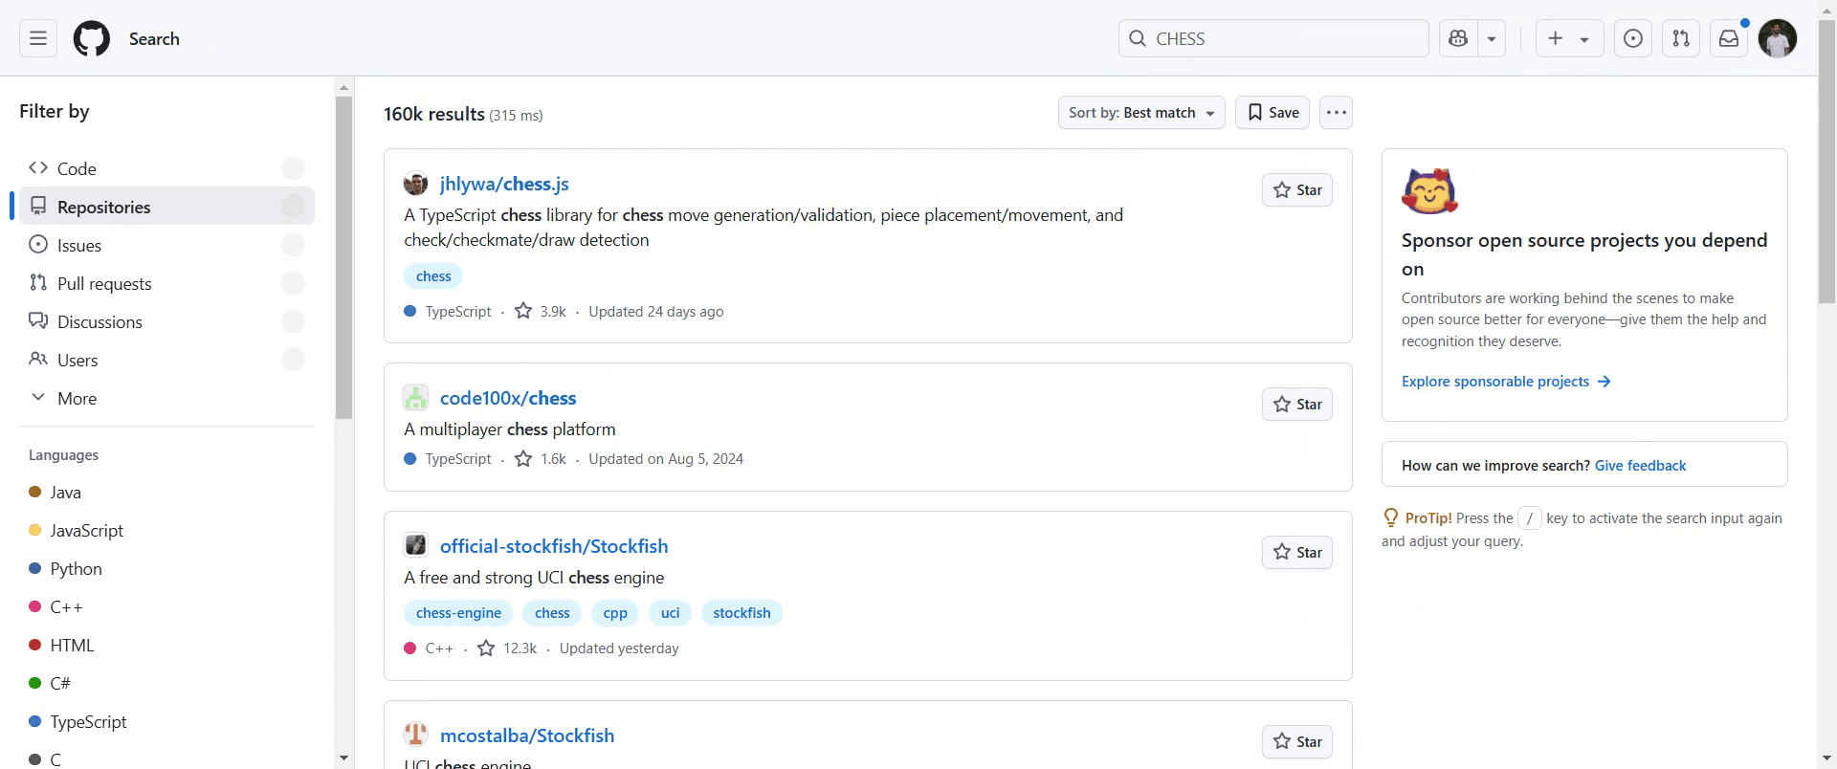Click '160k results' heading
Screen dimensions: 1837x769
click(434, 114)
